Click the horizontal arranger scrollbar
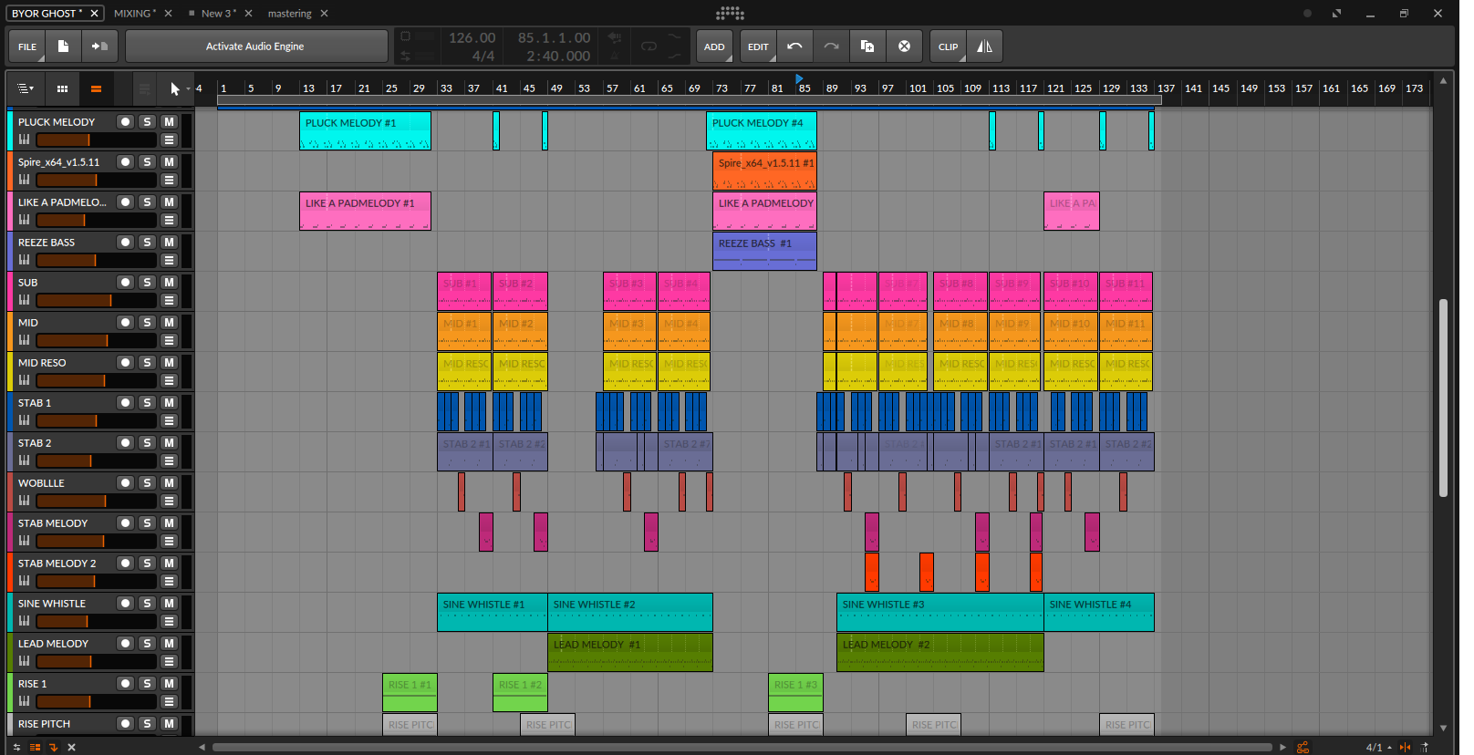The image size is (1474, 755). click(x=742, y=747)
